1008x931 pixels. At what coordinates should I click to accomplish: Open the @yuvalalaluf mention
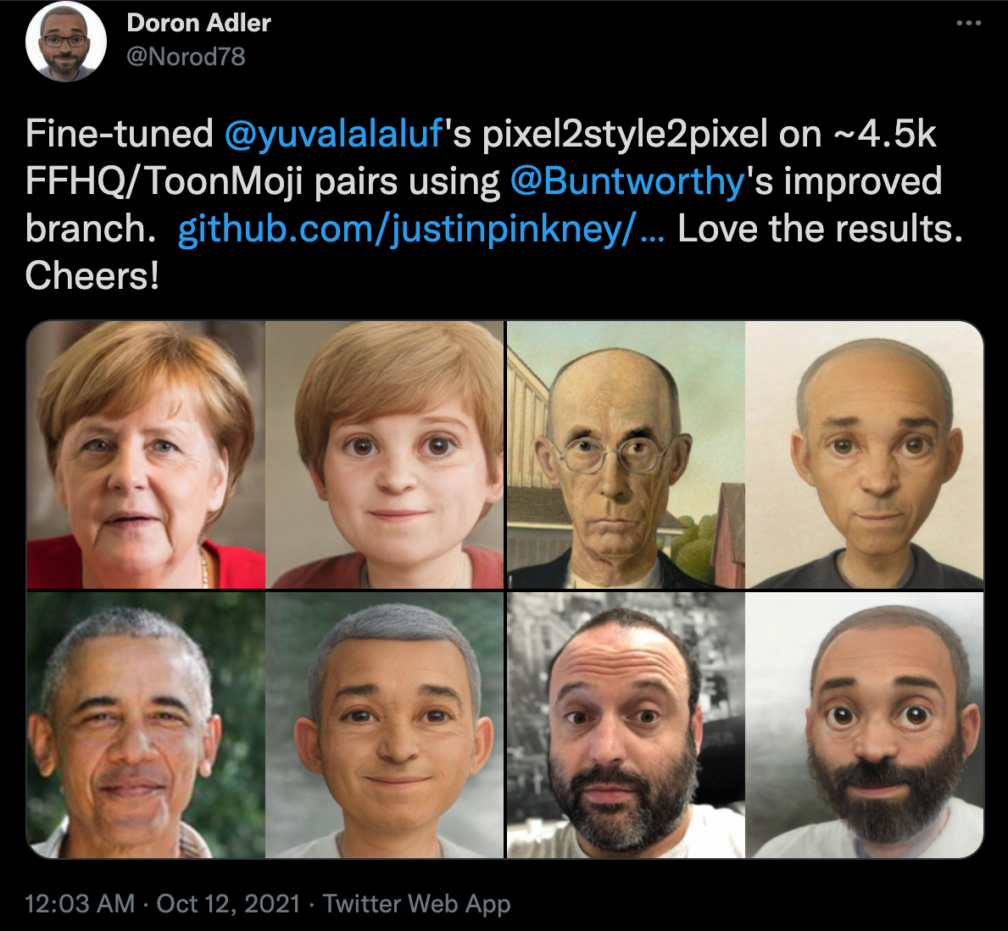334,134
